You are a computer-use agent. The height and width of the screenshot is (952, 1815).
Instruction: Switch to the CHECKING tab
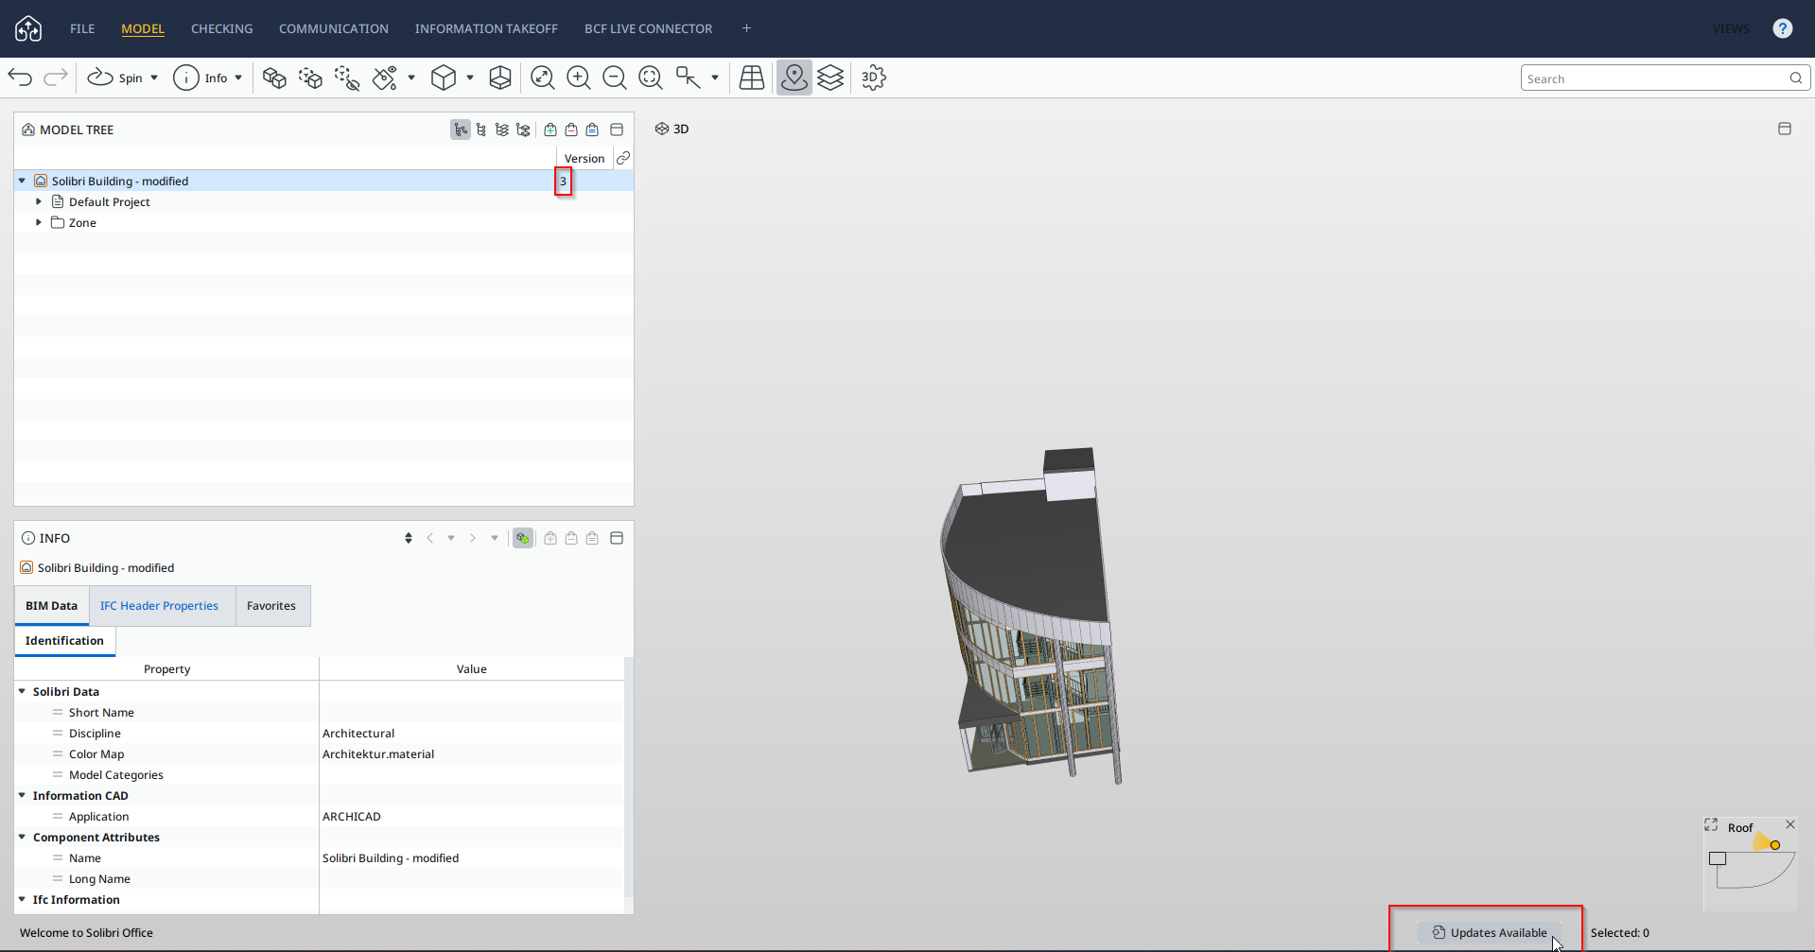pyautogui.click(x=221, y=28)
